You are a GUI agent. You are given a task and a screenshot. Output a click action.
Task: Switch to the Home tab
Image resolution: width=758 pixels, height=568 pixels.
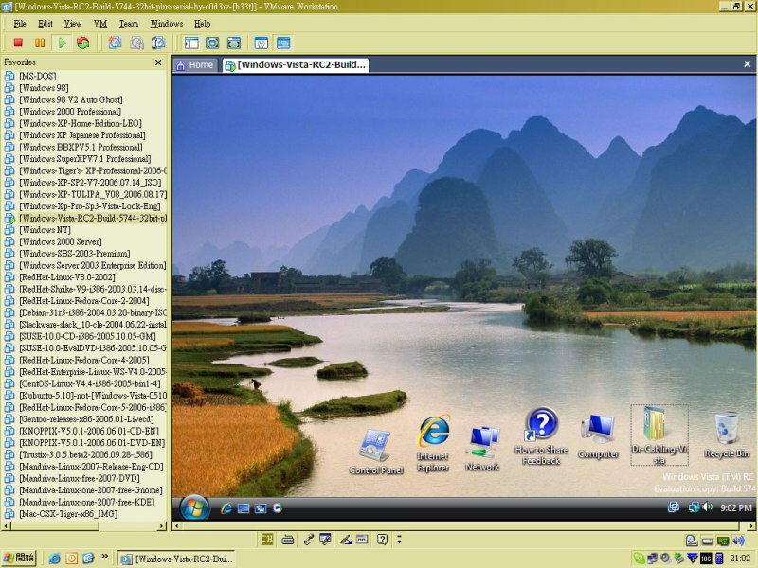pos(196,64)
